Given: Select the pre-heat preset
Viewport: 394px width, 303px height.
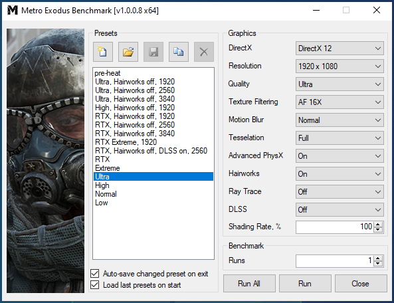Looking at the screenshot, I should 153,73.
